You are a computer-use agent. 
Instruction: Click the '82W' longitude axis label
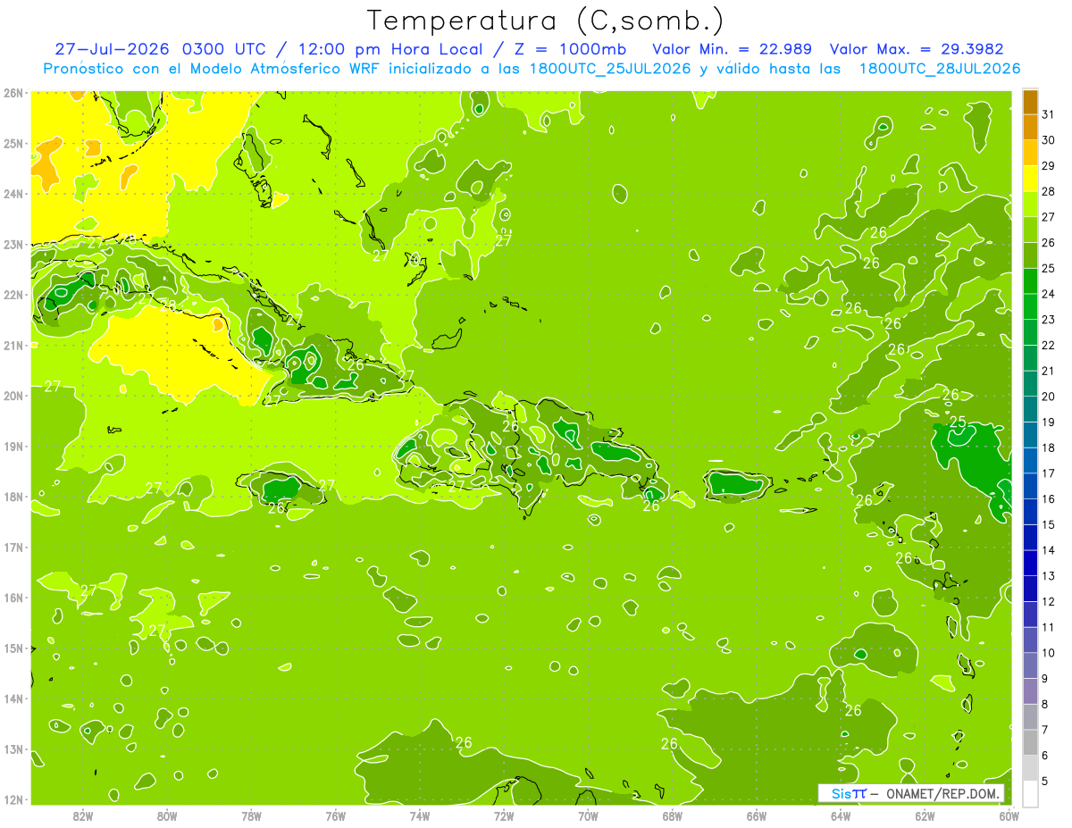83,815
